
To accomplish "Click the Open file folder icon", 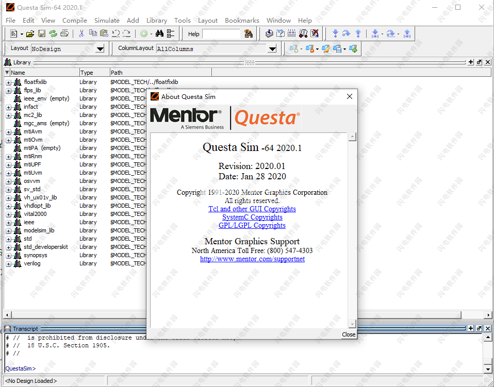I will 30,33.
